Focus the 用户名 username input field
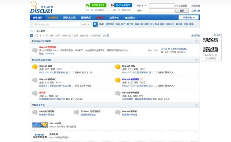 [x=162, y=6]
